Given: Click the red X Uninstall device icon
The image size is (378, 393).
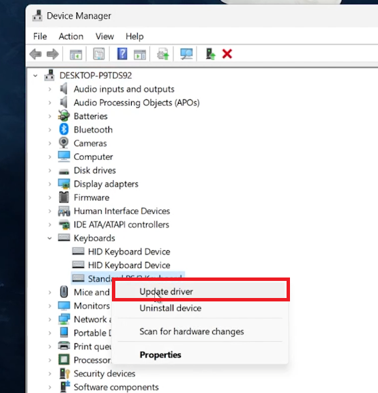Looking at the screenshot, I should point(227,54).
